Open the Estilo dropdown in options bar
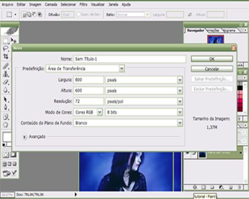This screenshot has width=249, height=199. [147, 14]
